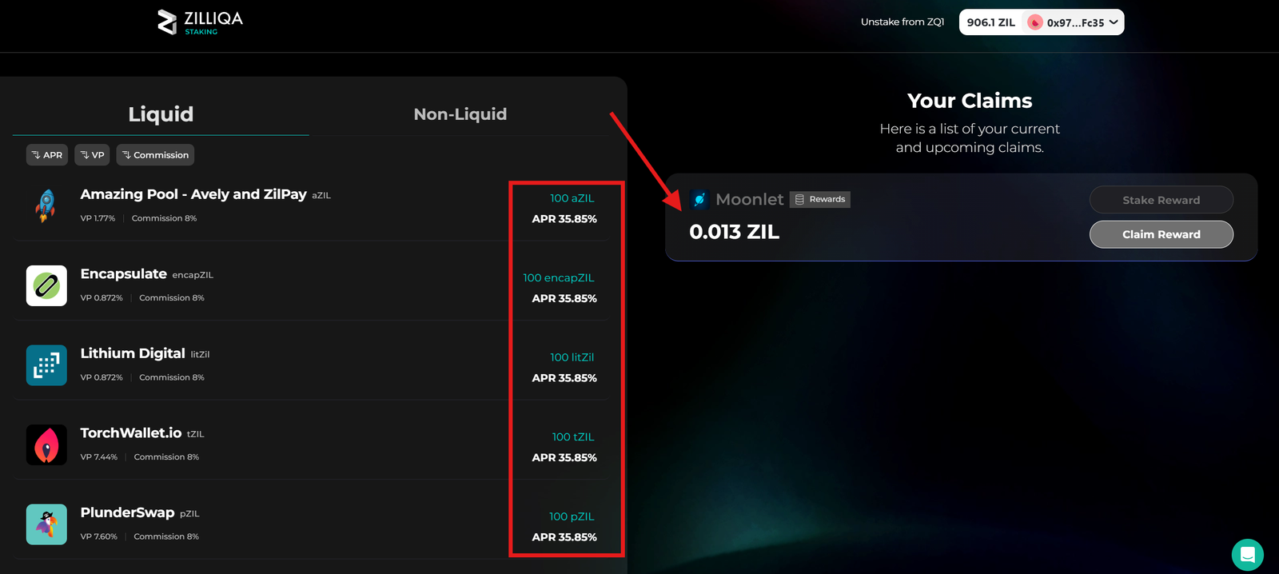
Task: Toggle the Commission sort filter
Action: [x=155, y=154]
